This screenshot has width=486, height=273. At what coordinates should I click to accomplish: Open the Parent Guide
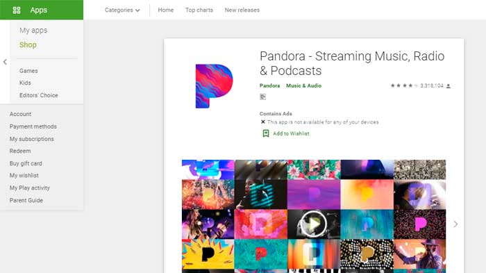26,200
